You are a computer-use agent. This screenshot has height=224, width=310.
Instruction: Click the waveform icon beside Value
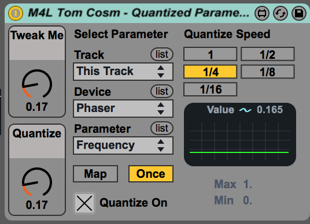click(x=245, y=110)
